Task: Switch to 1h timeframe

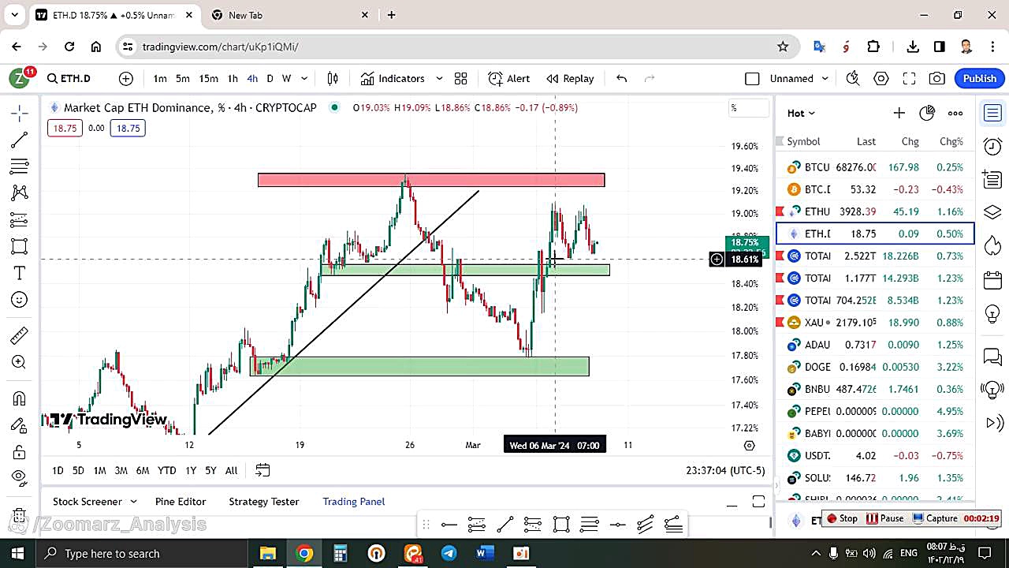Action: (233, 78)
